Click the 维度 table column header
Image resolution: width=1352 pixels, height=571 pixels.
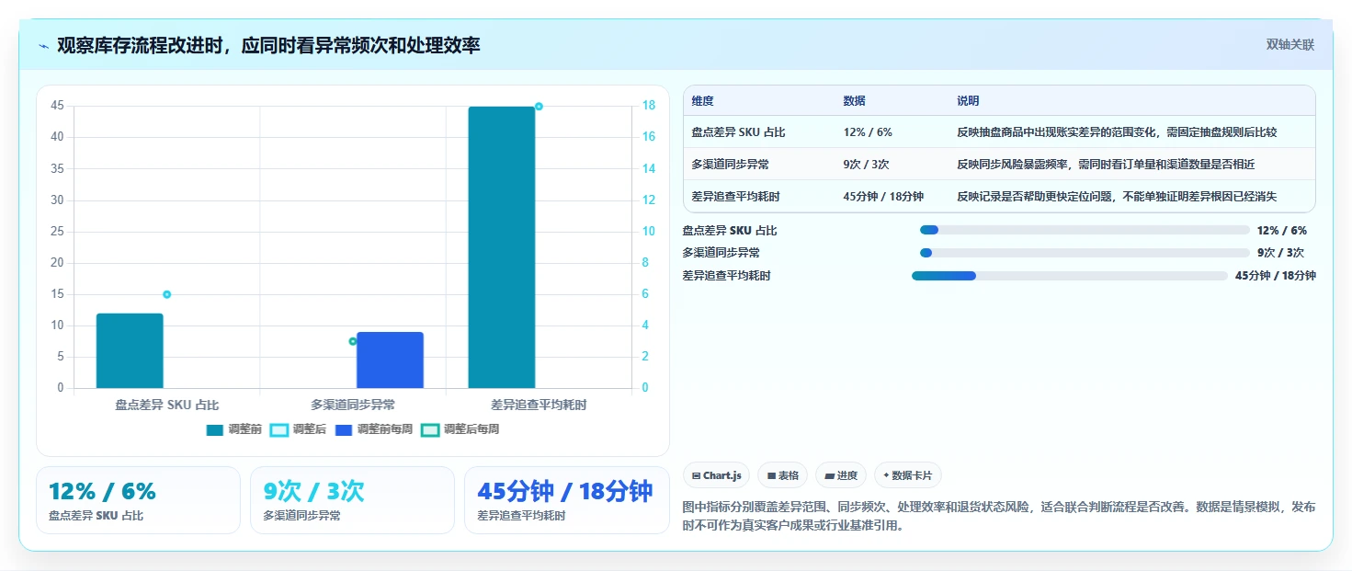point(703,101)
